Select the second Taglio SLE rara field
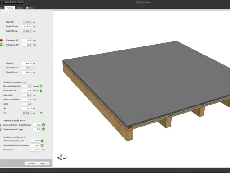Image resolution: width=230 pixels, height=173 pixels. [27, 68]
